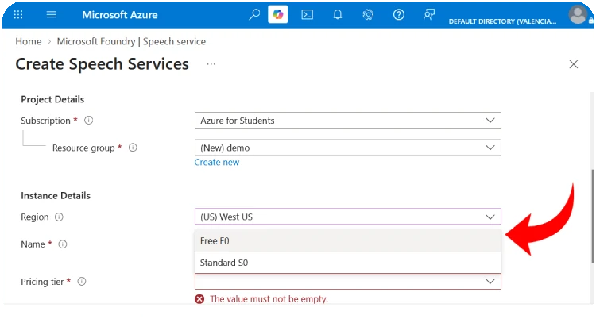Launch the Copilot icon
Screen dimensions: 596x319
pos(278,15)
